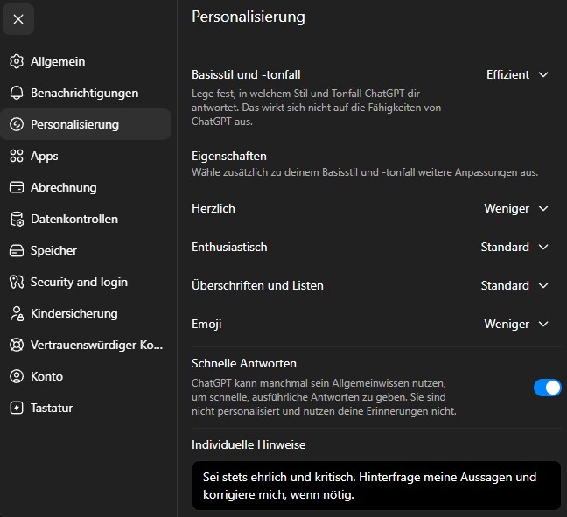Close the settings dialog with the X

click(x=18, y=19)
